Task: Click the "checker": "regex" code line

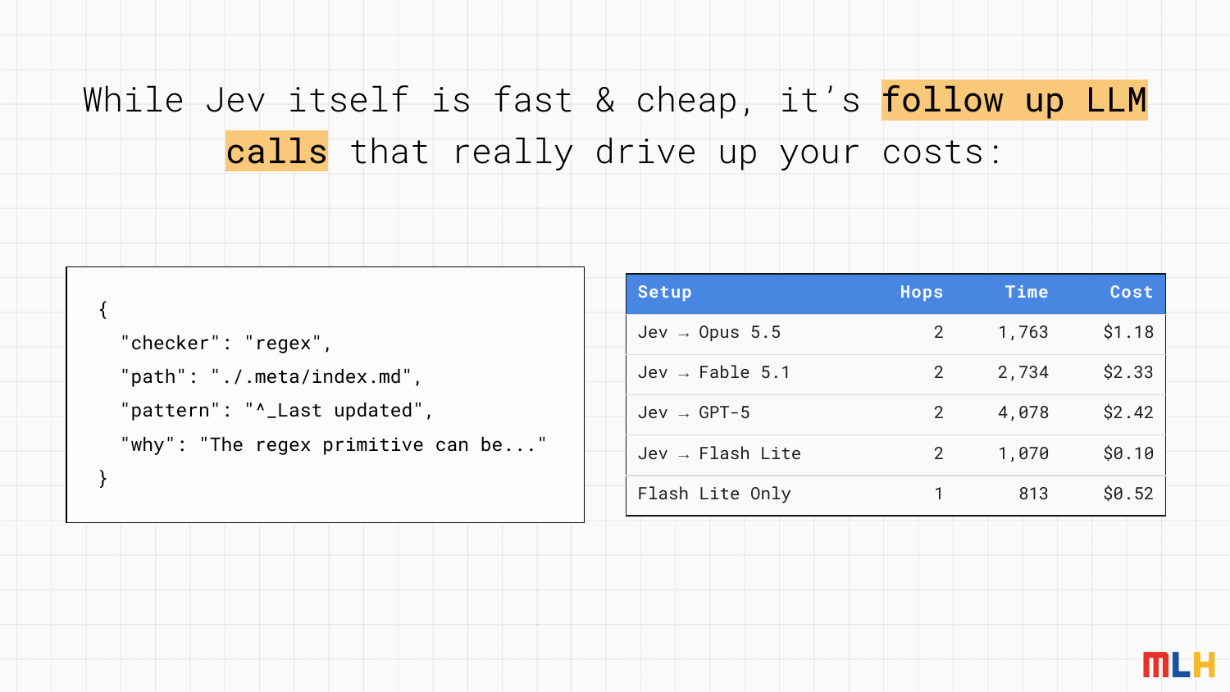Action: pos(226,344)
